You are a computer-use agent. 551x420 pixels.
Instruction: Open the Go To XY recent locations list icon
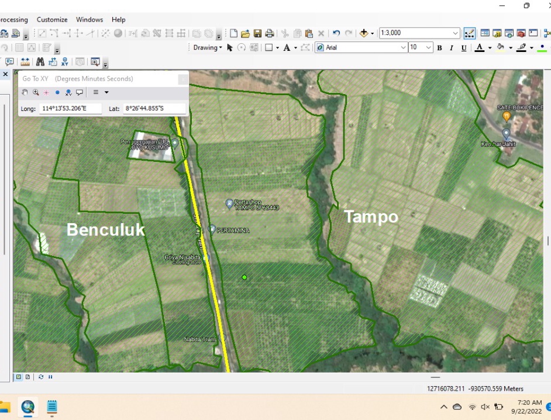pos(95,92)
